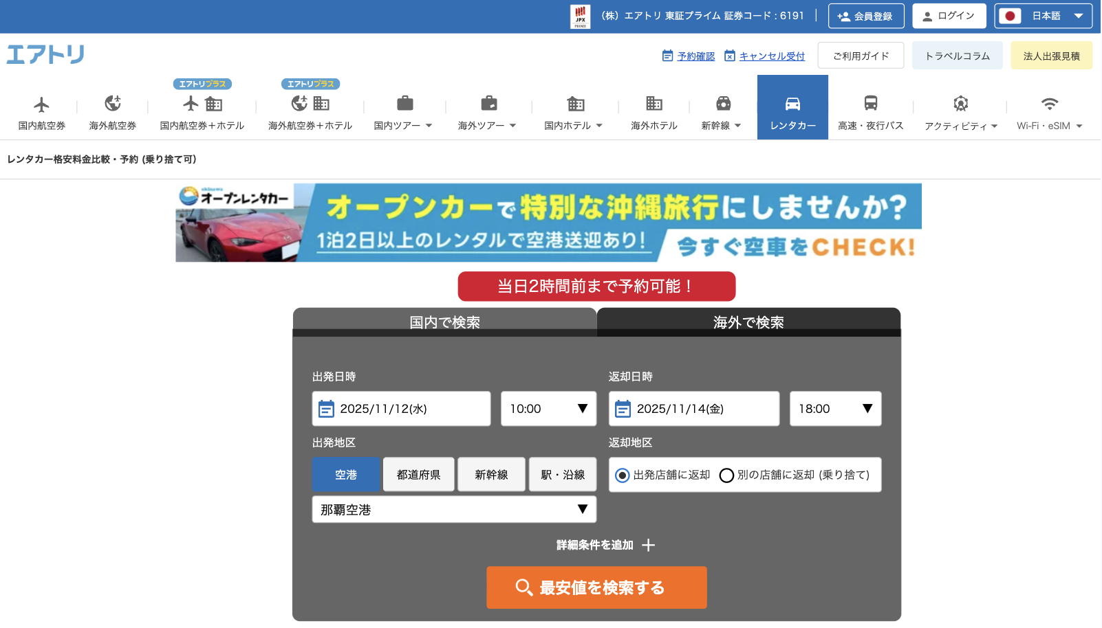Click the 最安値を検索する search button

pos(596,587)
